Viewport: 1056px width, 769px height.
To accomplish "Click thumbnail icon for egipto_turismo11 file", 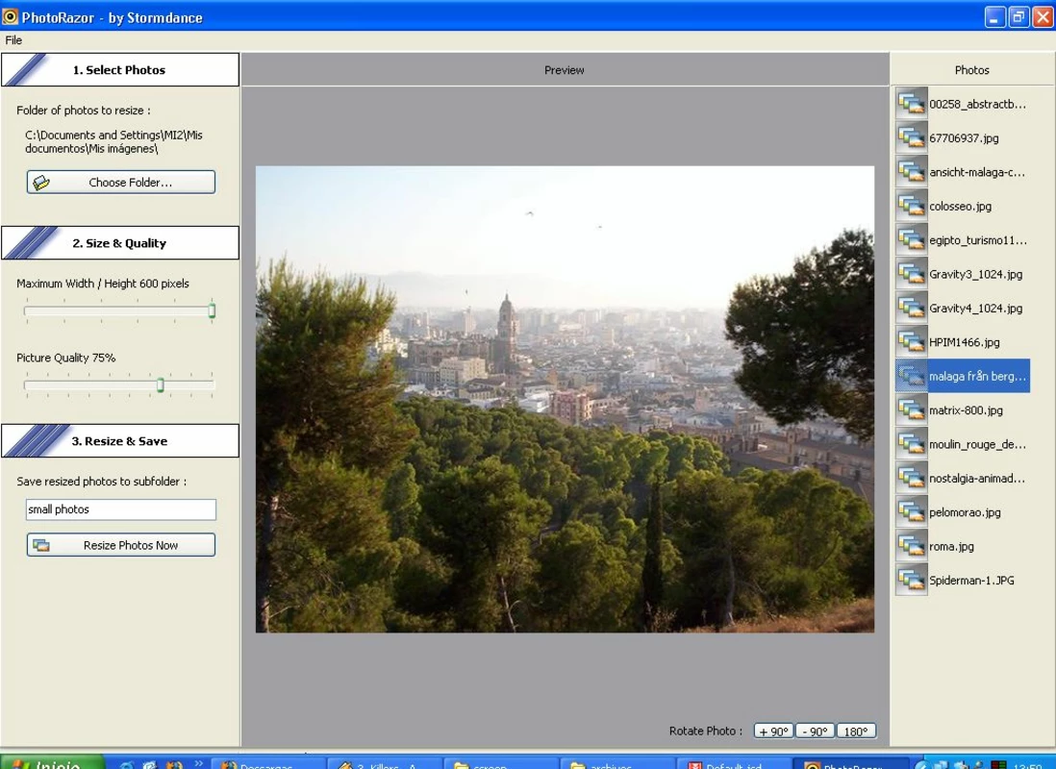I will tap(911, 239).
